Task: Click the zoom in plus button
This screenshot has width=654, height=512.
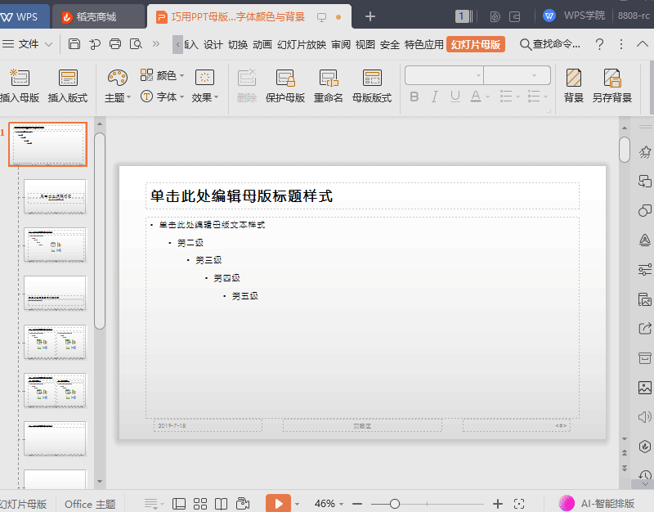Action: click(498, 504)
